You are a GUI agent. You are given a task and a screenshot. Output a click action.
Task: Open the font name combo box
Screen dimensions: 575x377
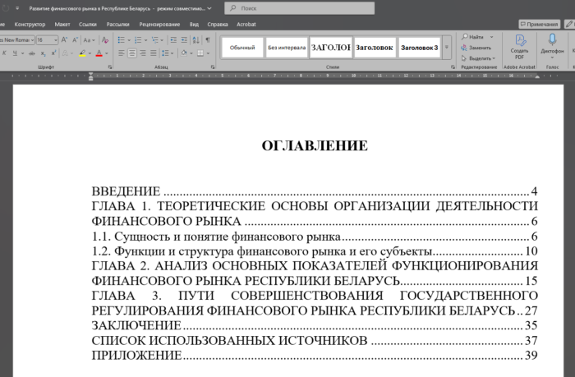coord(17,40)
